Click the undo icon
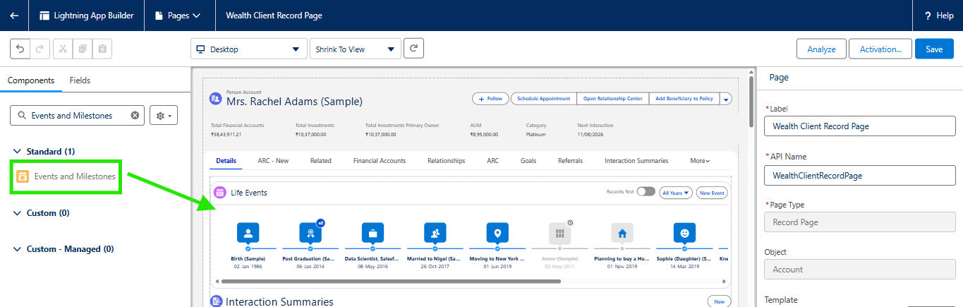This screenshot has width=963, height=307. tap(20, 49)
